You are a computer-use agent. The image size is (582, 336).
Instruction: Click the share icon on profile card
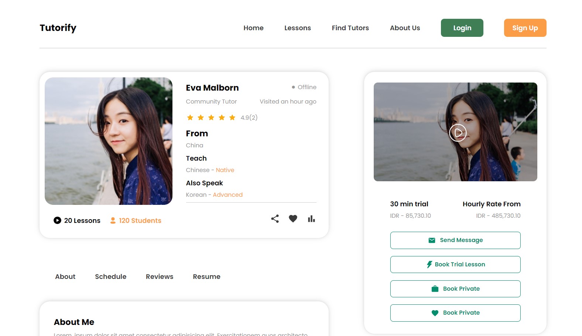275,219
